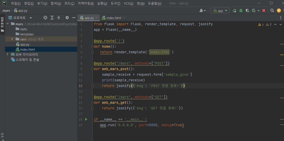
Task: Fold the web_mars_post function at line 9
Action: 92,69
